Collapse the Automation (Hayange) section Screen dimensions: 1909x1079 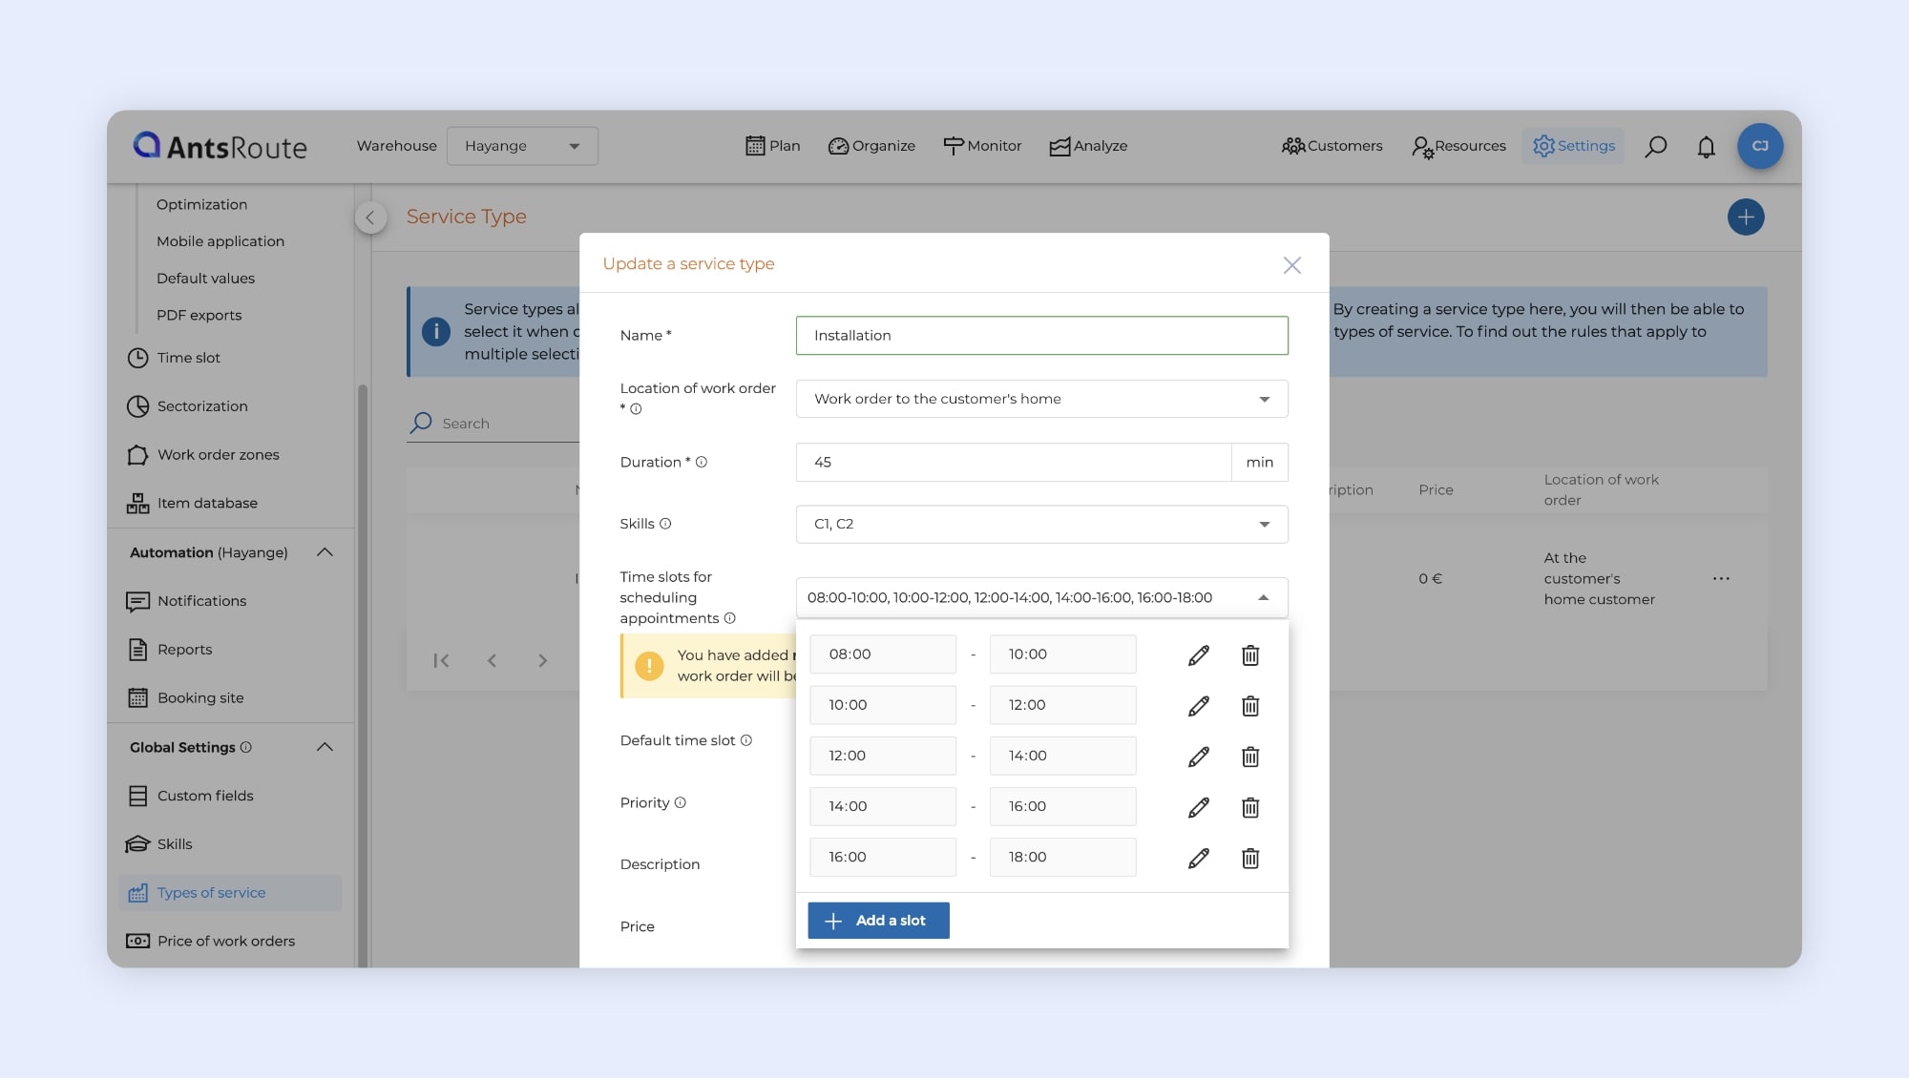coord(325,552)
